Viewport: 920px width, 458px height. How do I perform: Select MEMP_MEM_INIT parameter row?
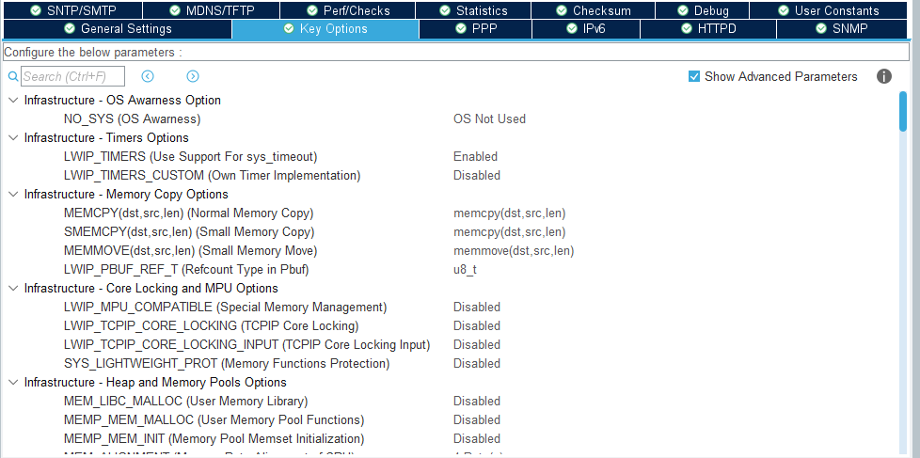(214, 438)
